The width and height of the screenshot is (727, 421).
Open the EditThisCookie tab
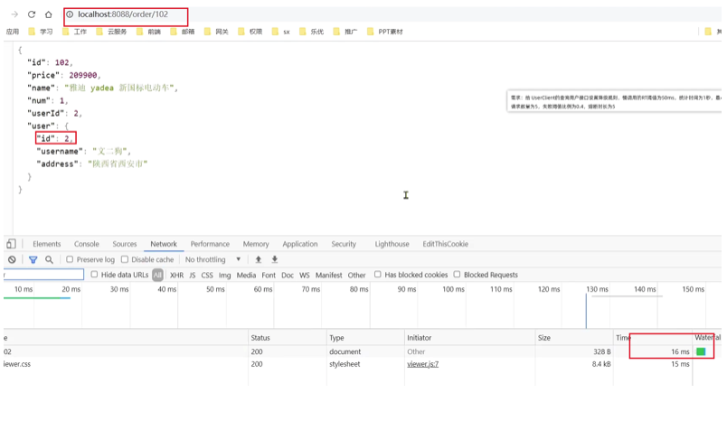445,244
